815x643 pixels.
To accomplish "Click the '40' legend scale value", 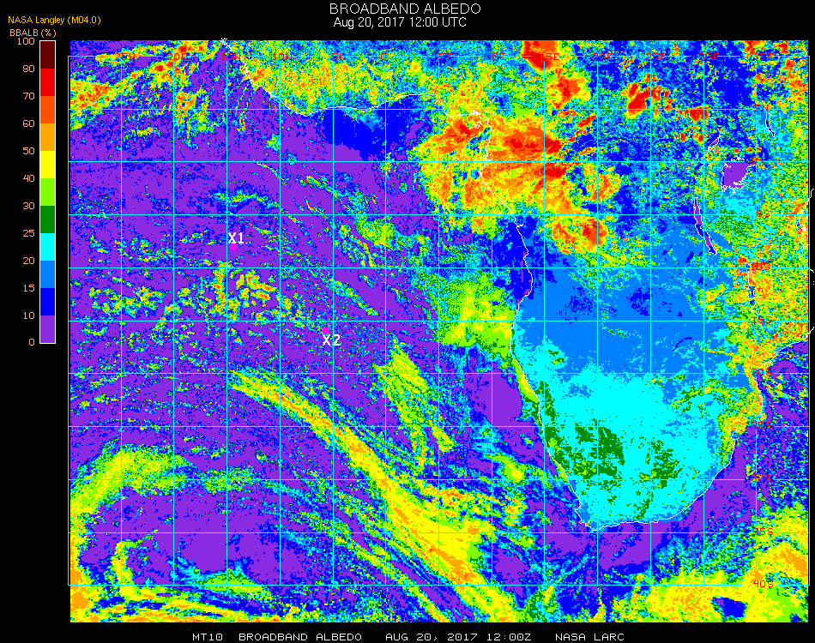I will point(28,178).
